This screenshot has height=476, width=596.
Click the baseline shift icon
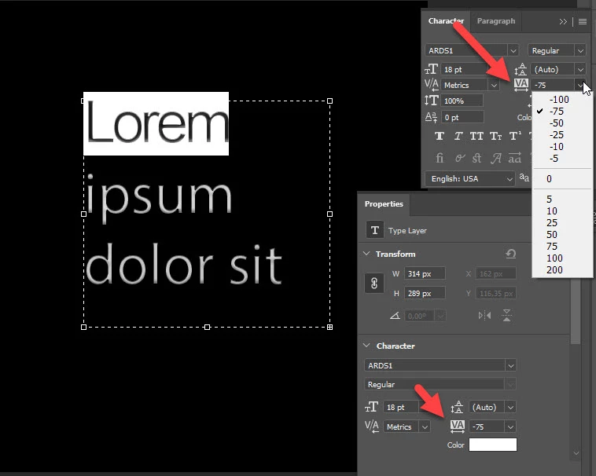pos(431,117)
